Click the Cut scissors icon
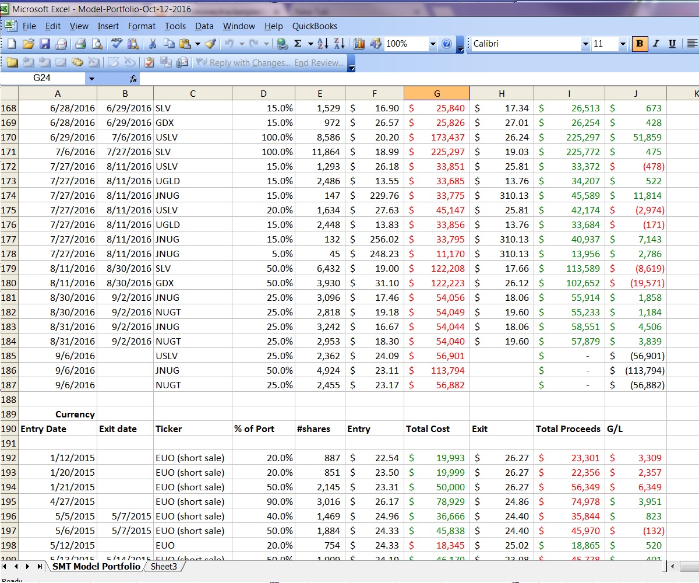This screenshot has width=699, height=583. pos(153,44)
